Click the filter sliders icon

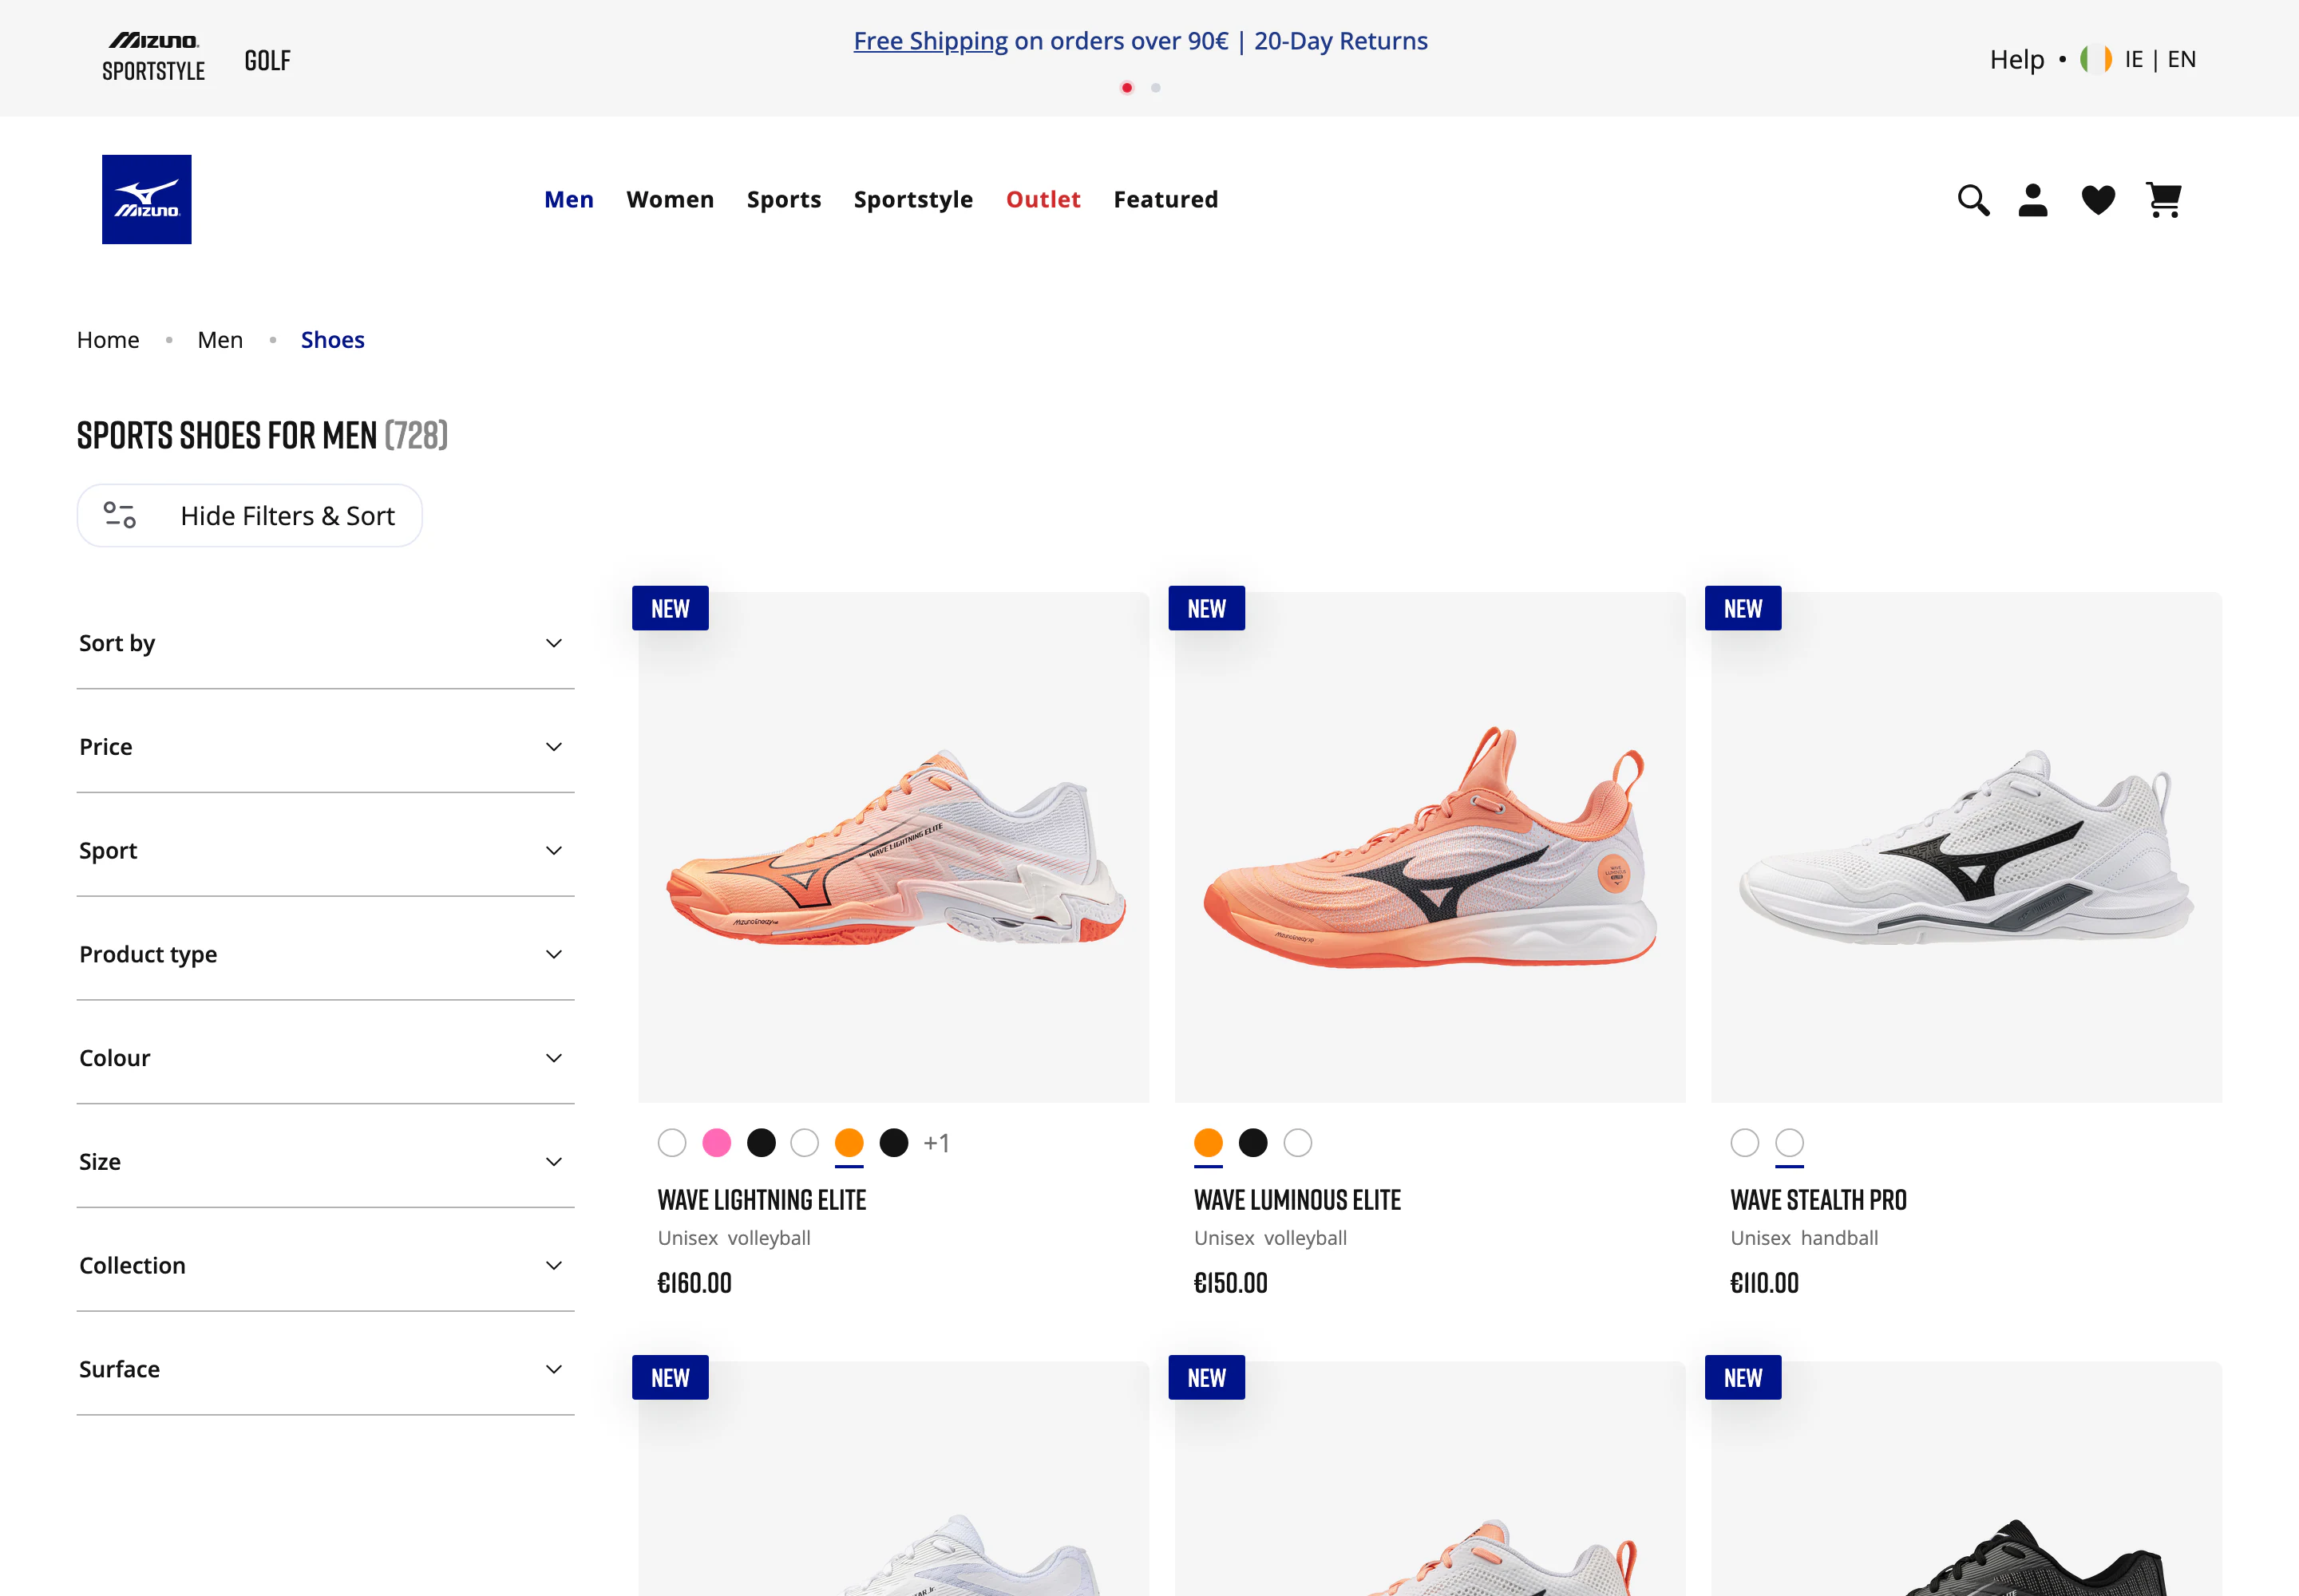click(x=120, y=515)
